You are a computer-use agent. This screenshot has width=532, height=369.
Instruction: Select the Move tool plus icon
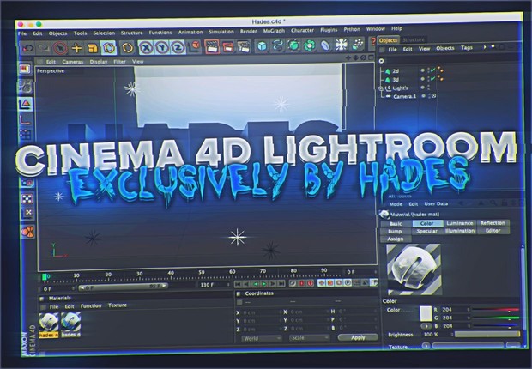pyautogui.click(x=76, y=48)
